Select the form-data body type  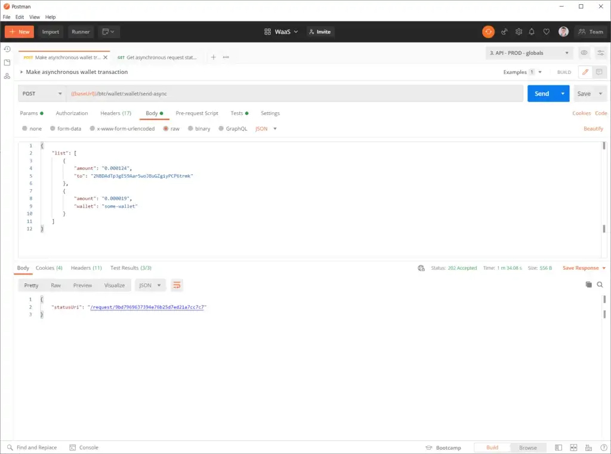(66, 129)
